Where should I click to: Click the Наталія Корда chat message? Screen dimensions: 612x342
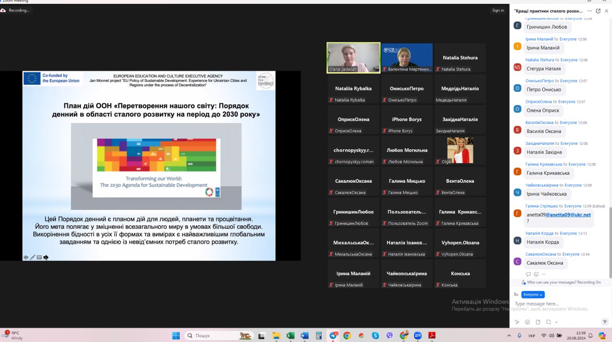point(543,242)
